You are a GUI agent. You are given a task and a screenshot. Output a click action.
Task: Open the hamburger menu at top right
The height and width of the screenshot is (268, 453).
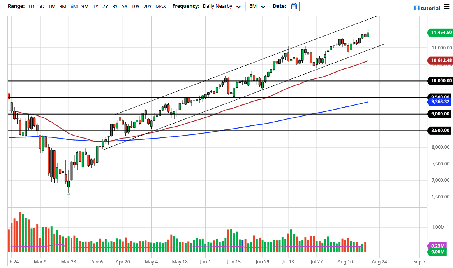446,7
